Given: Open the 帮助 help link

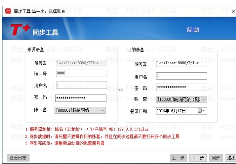Looking at the screenshot, I should pos(193,30).
